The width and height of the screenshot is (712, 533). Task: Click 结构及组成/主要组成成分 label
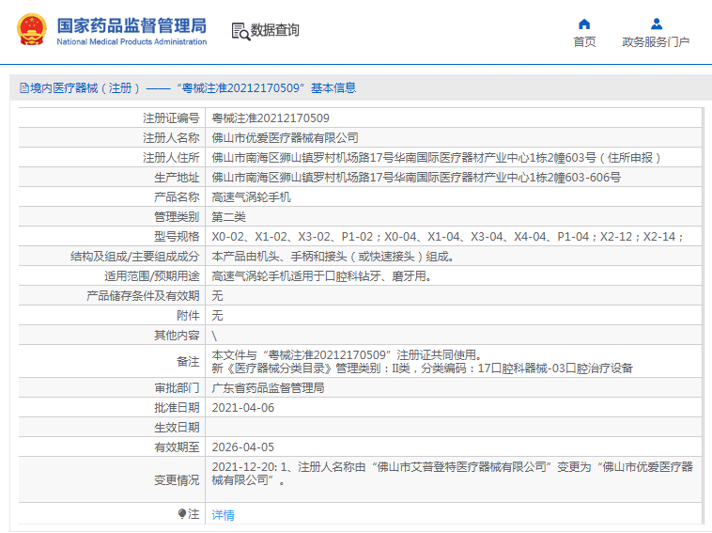pyautogui.click(x=134, y=257)
